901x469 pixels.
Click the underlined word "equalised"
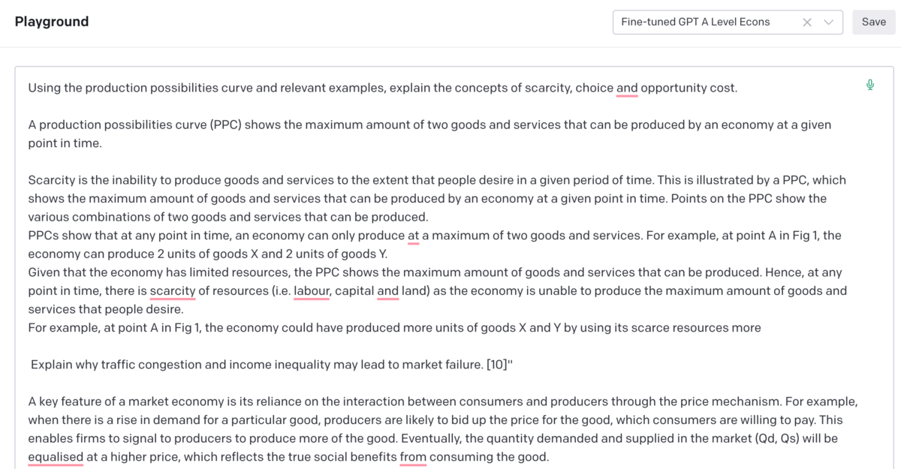[56, 457]
